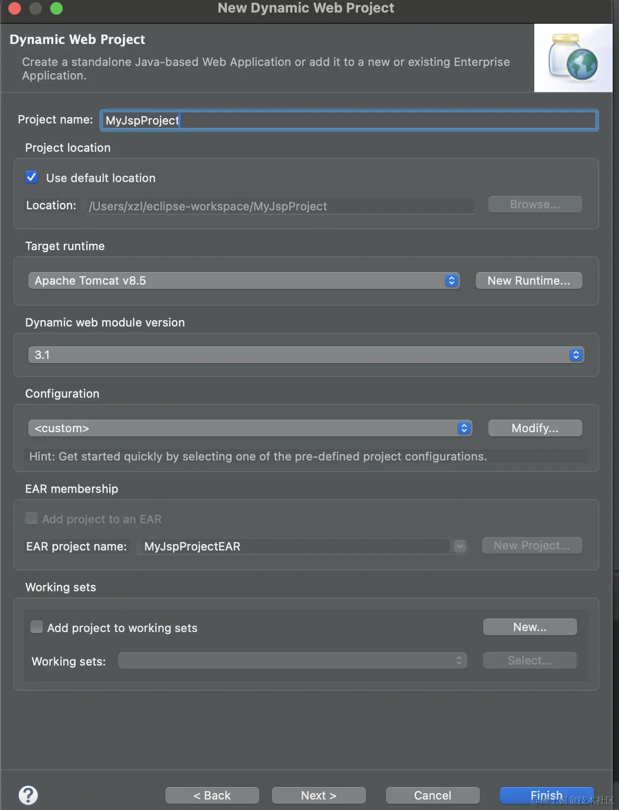Focus the Project name text field

pyautogui.click(x=348, y=120)
